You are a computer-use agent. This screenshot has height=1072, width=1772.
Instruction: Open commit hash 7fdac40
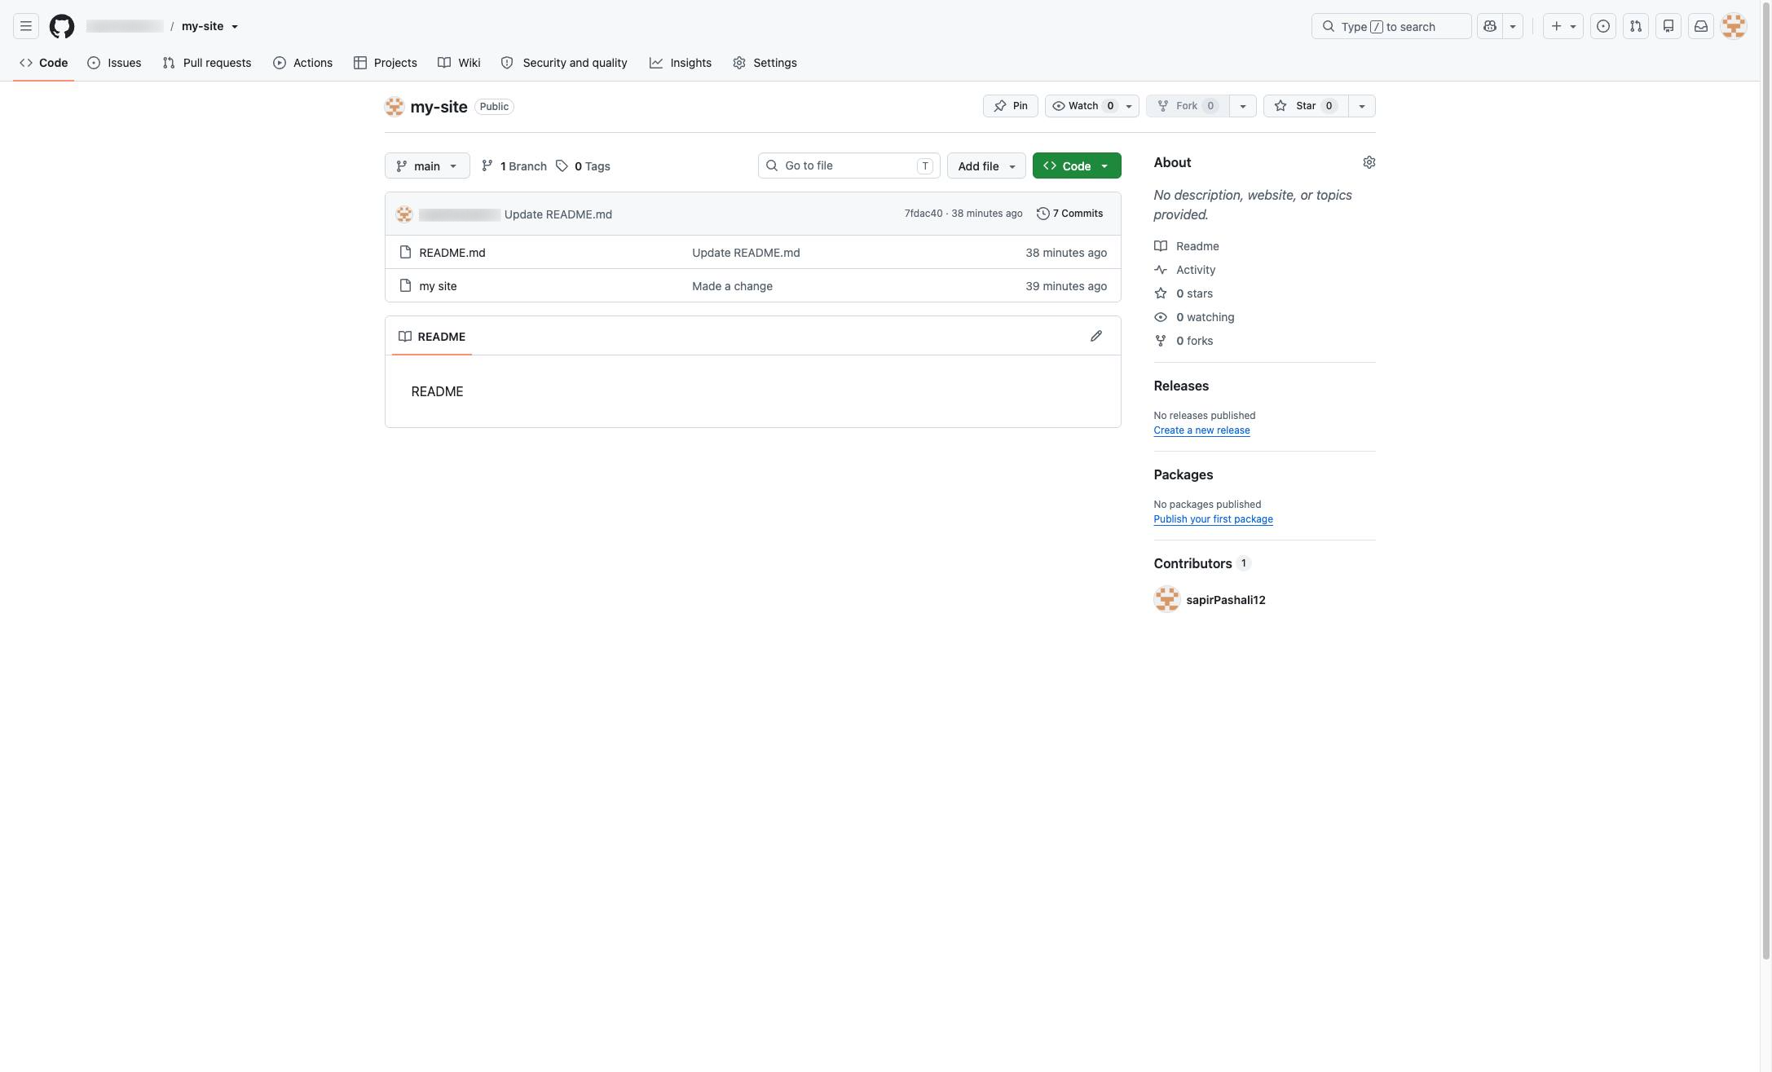(x=923, y=214)
